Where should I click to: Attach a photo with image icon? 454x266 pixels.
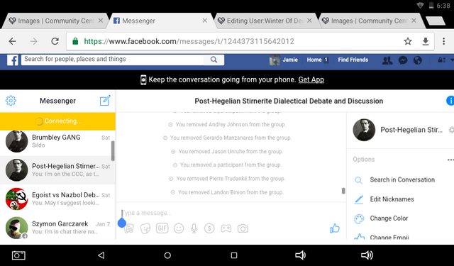pyautogui.click(x=129, y=228)
